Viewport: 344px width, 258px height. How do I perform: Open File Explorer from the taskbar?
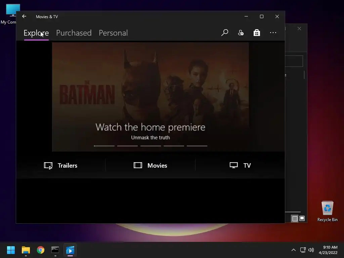[26, 250]
